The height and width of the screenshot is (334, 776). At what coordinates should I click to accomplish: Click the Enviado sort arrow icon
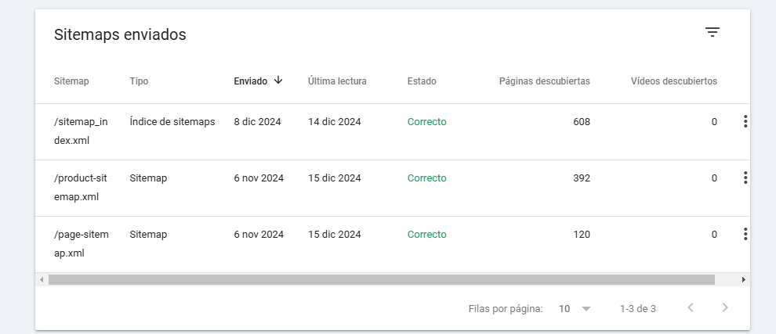tap(278, 81)
